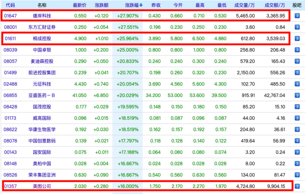Image resolution: width=305 pixels, height=194 pixels.
Task: Open stock forum icon for 元征科技
Action: (x=297, y=84)
